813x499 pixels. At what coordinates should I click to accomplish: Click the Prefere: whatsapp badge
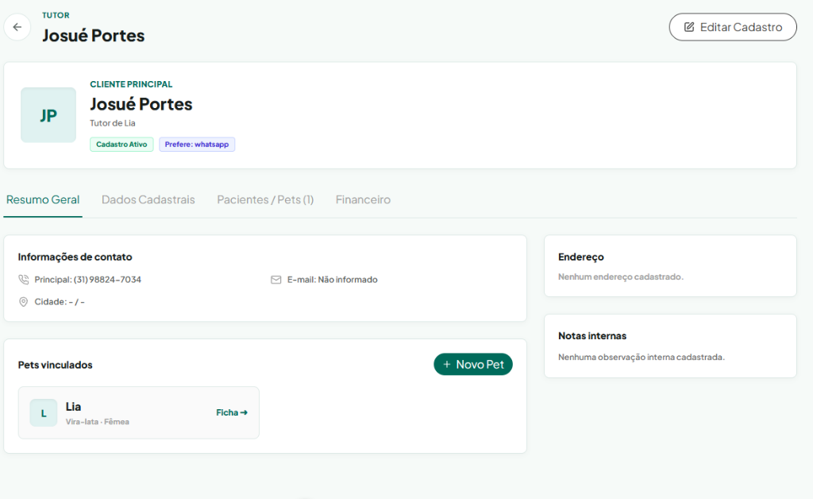tap(197, 144)
